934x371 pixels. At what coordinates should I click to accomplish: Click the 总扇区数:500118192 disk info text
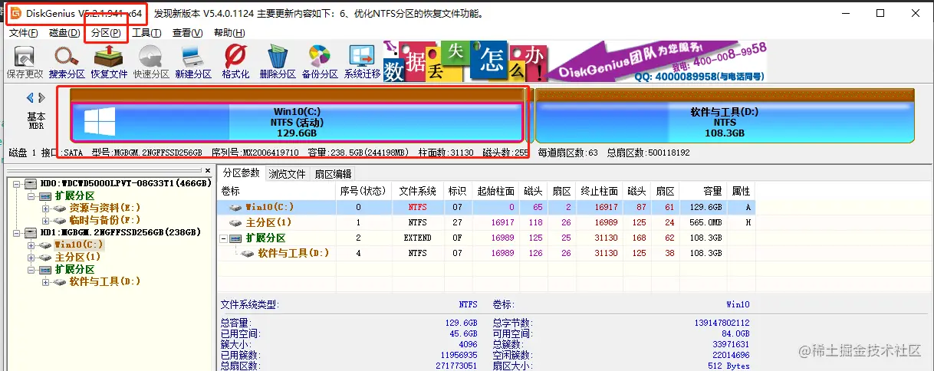pyautogui.click(x=650, y=153)
